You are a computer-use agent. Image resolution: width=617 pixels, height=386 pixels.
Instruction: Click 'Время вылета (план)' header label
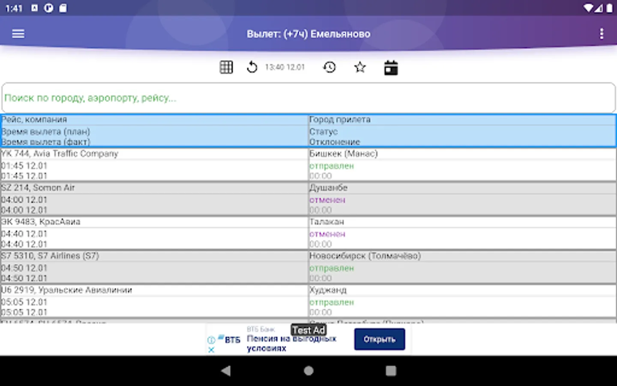pos(45,132)
